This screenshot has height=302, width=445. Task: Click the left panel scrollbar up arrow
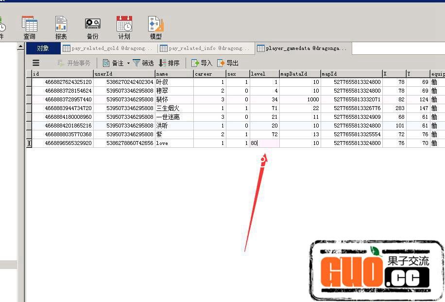20,47
